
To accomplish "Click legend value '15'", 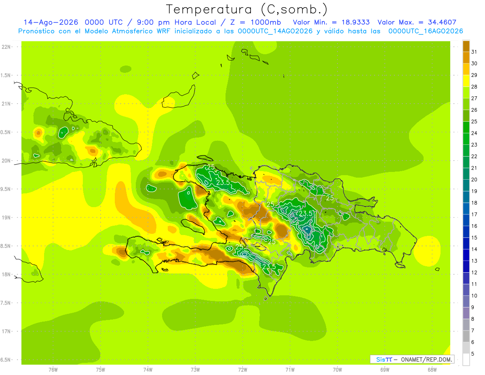I will click(474, 237).
